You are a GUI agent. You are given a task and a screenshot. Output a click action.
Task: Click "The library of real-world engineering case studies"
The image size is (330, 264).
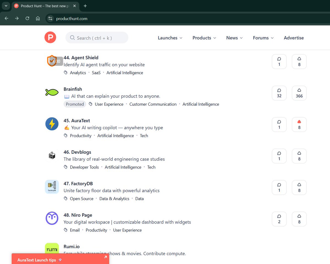(x=114, y=159)
